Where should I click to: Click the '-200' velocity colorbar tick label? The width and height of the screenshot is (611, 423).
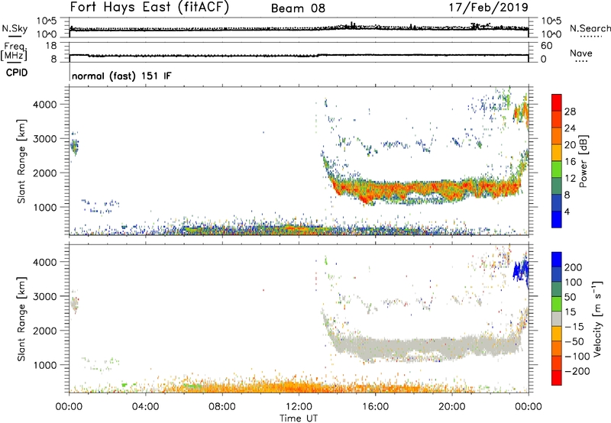(x=577, y=371)
